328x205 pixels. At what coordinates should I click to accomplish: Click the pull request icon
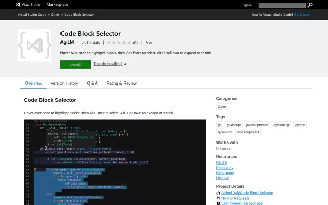tap(218, 198)
